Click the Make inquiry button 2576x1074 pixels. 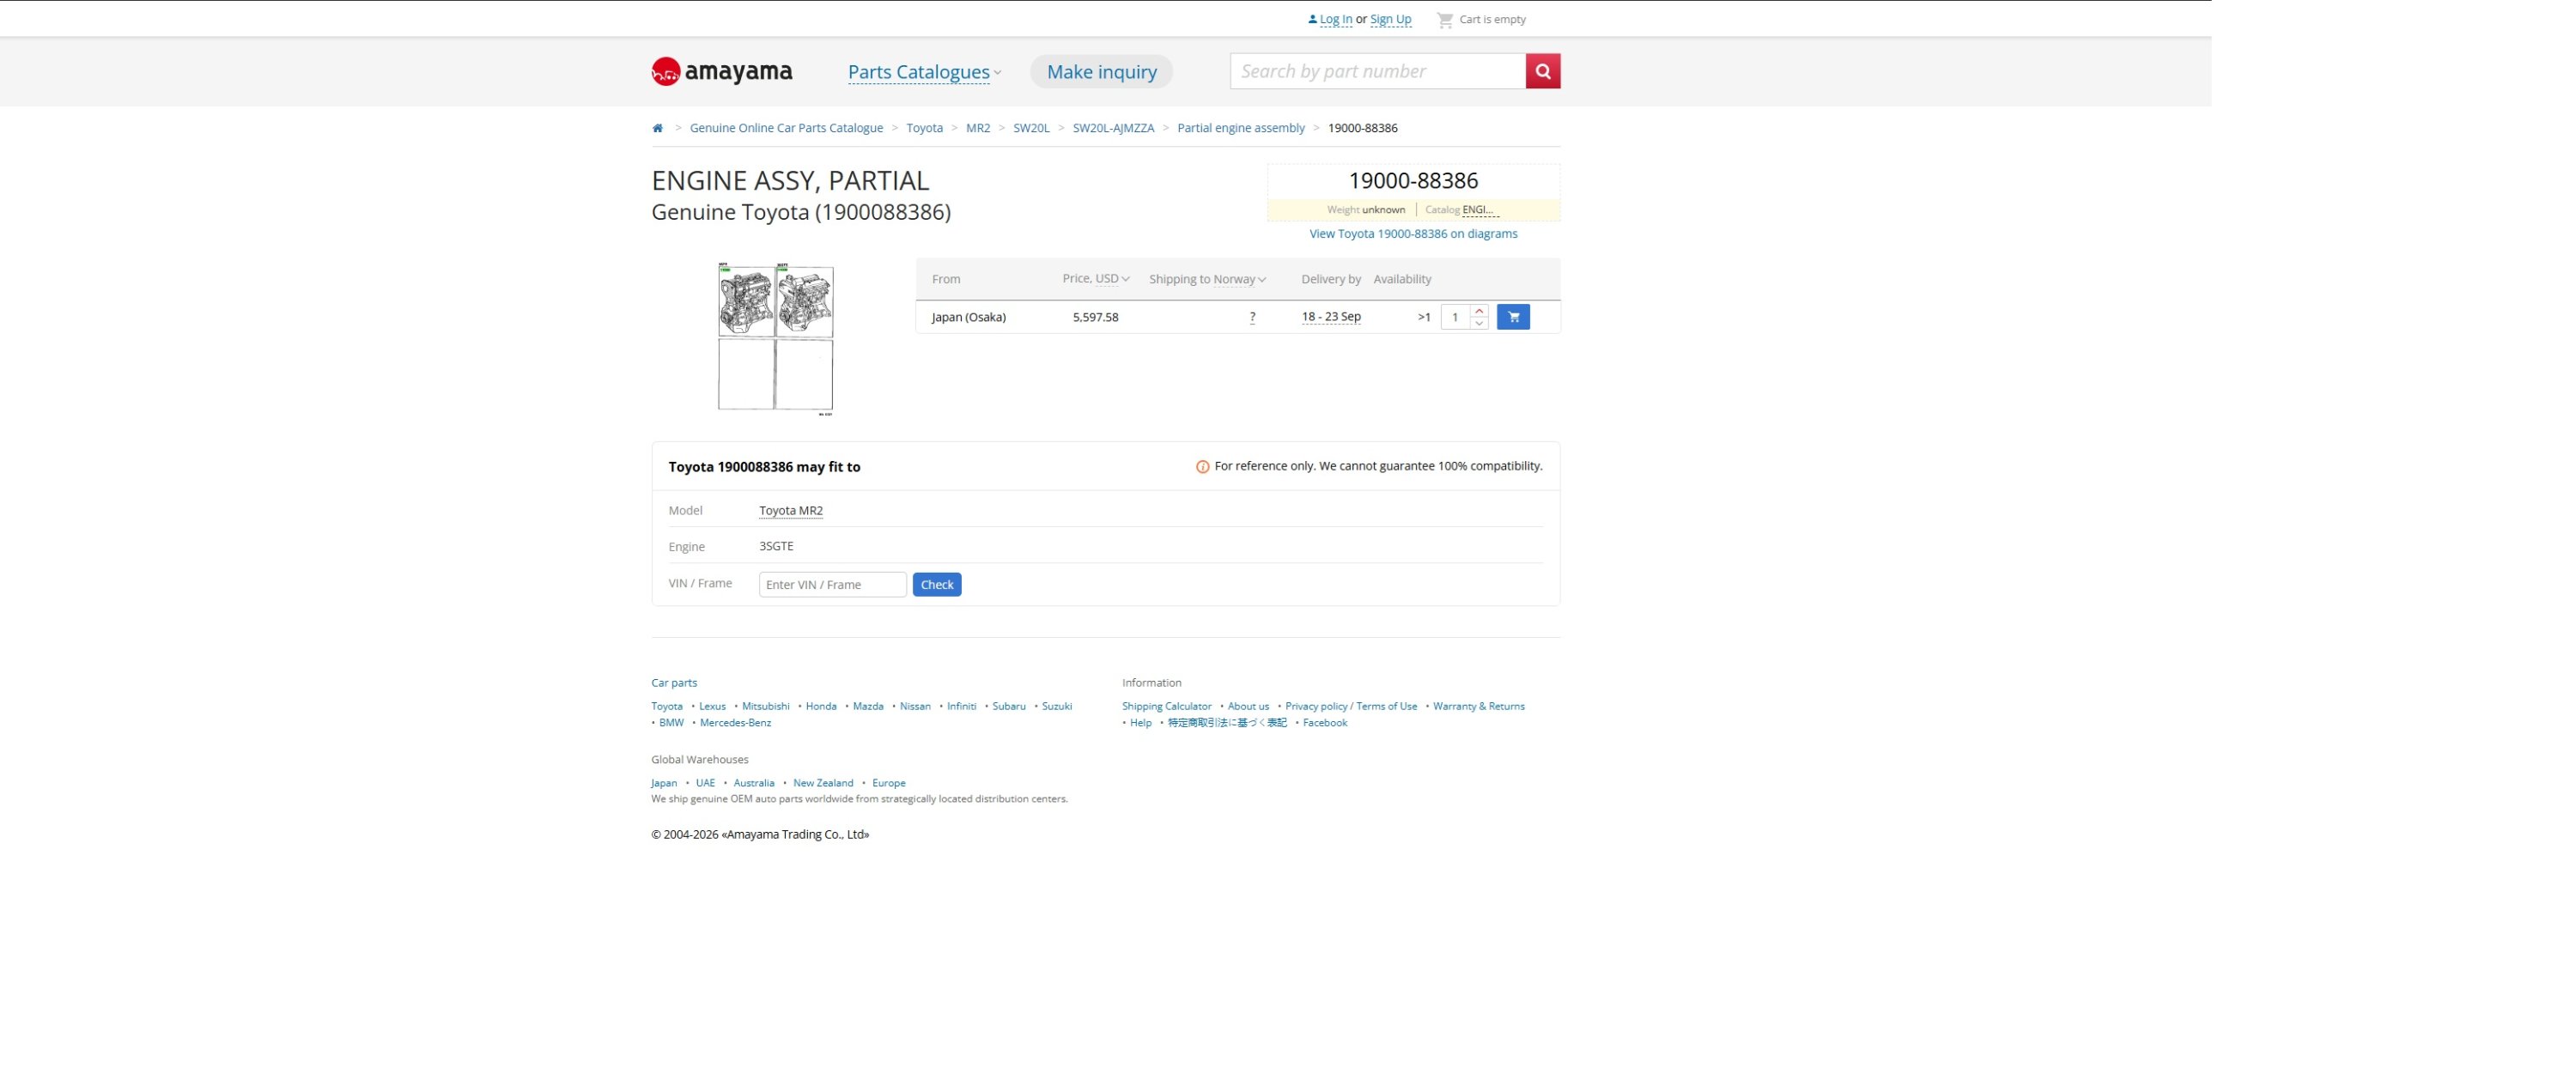point(1101,72)
